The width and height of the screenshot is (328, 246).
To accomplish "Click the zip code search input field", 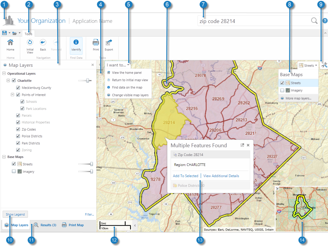I will 254,21.
